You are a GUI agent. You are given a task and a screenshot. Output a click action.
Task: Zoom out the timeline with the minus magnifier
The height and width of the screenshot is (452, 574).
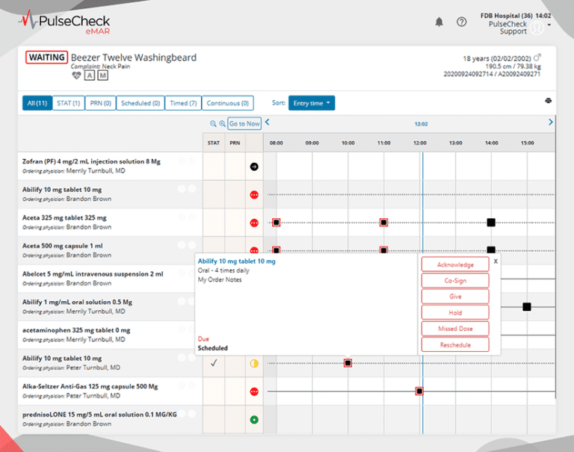[x=213, y=124]
